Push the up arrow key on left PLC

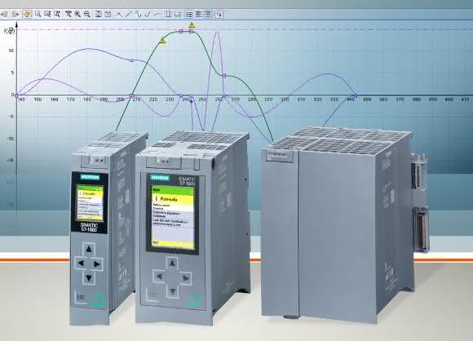pos(89,250)
